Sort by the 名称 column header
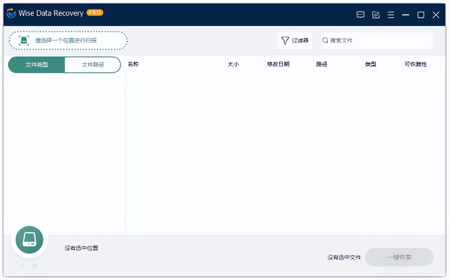This screenshot has width=449, height=280. [x=133, y=64]
